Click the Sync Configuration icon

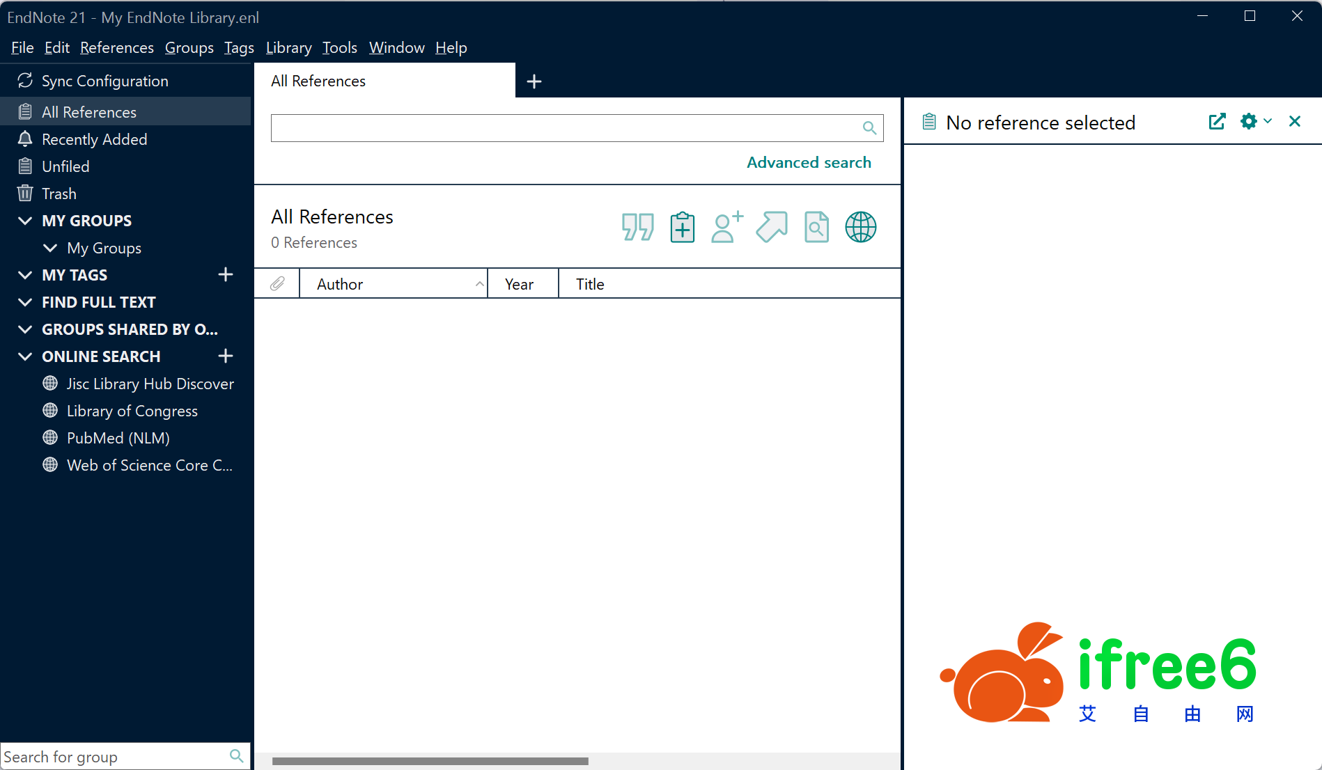pos(25,81)
